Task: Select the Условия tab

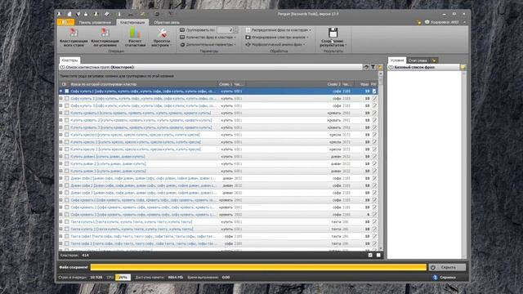Action: (397, 60)
